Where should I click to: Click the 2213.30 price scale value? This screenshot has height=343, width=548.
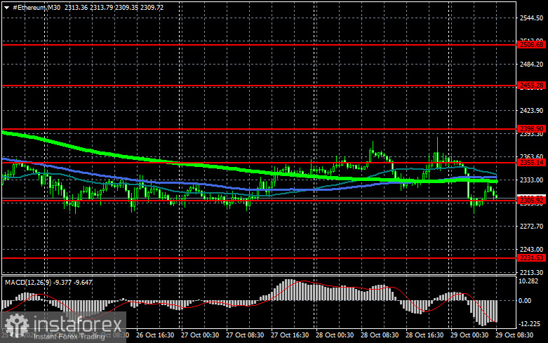[x=532, y=272]
